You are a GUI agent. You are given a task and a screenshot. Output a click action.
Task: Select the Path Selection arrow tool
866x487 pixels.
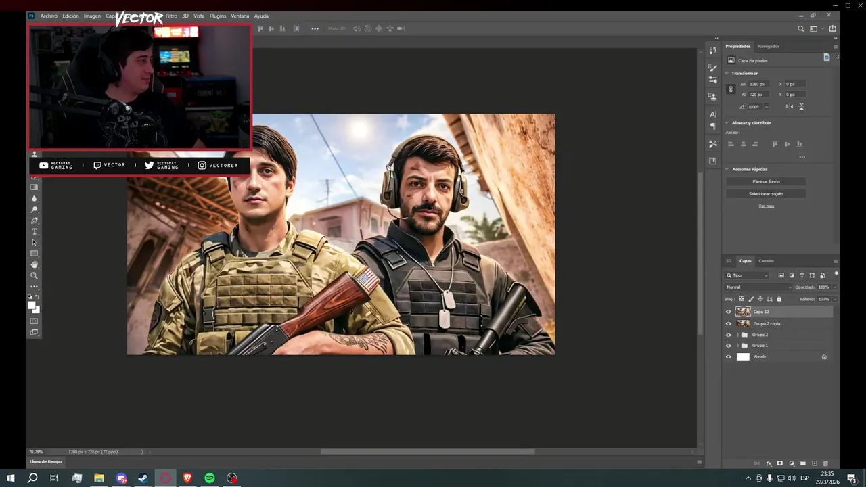pyautogui.click(x=34, y=242)
